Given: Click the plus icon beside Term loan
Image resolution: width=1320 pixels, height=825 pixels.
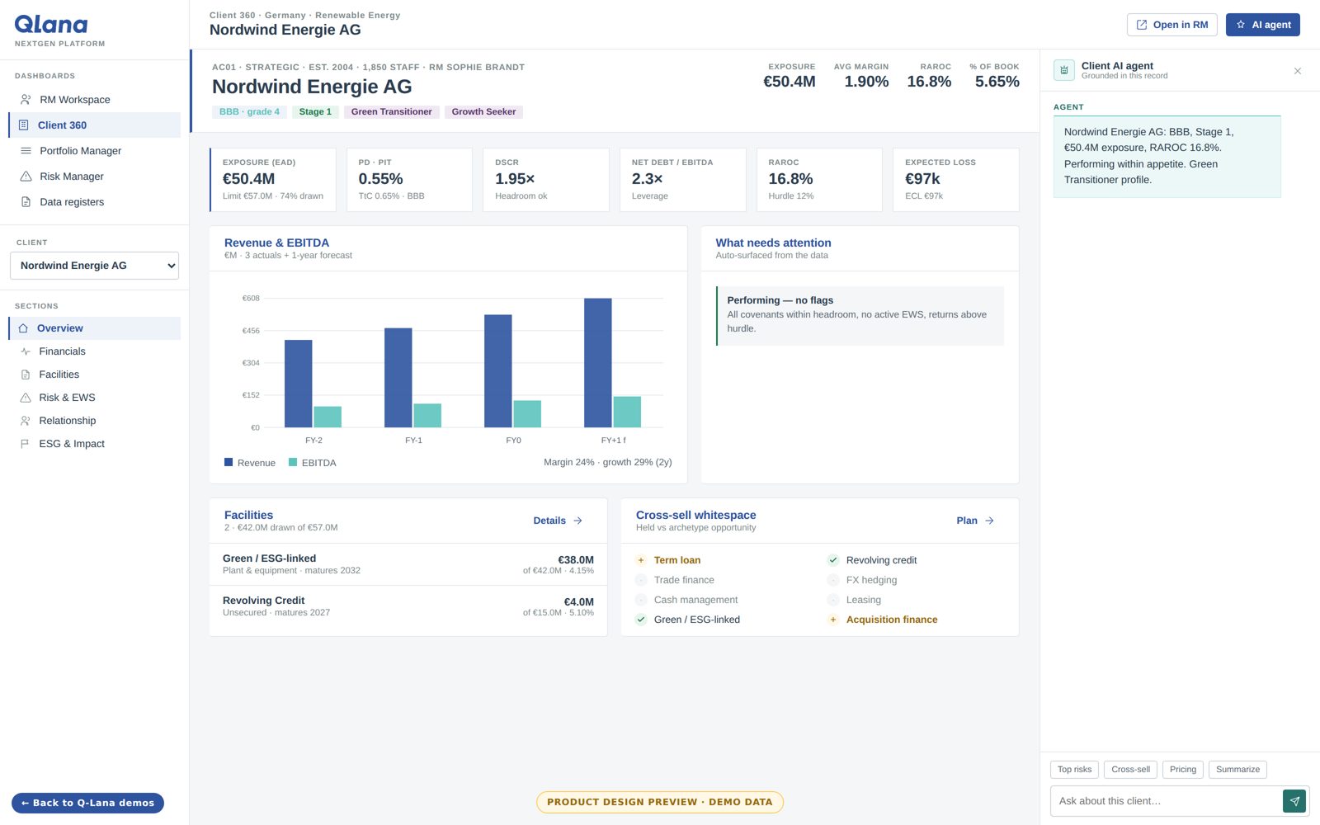Looking at the screenshot, I should [641, 560].
